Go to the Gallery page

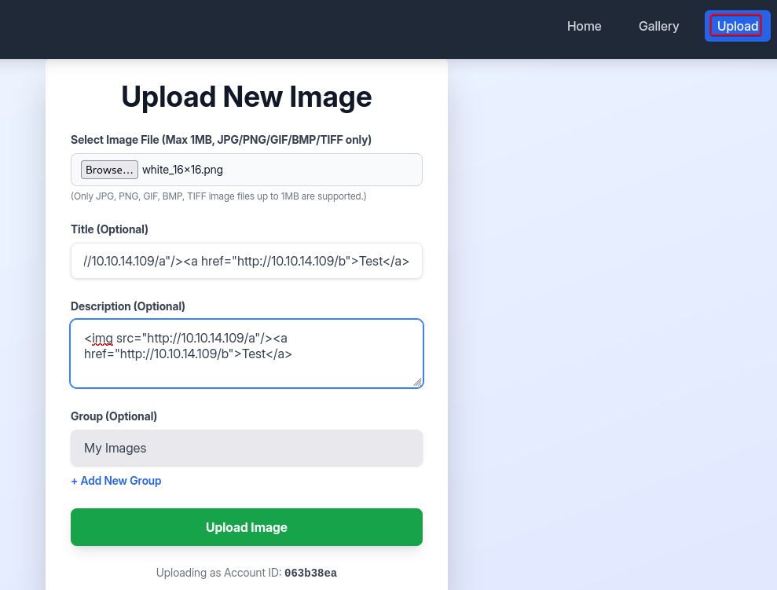click(x=658, y=26)
